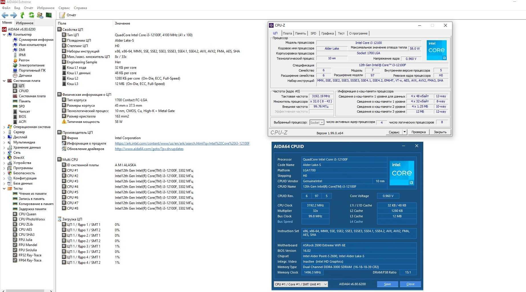Select the Датчики sensors item

pyautogui.click(x=25, y=76)
